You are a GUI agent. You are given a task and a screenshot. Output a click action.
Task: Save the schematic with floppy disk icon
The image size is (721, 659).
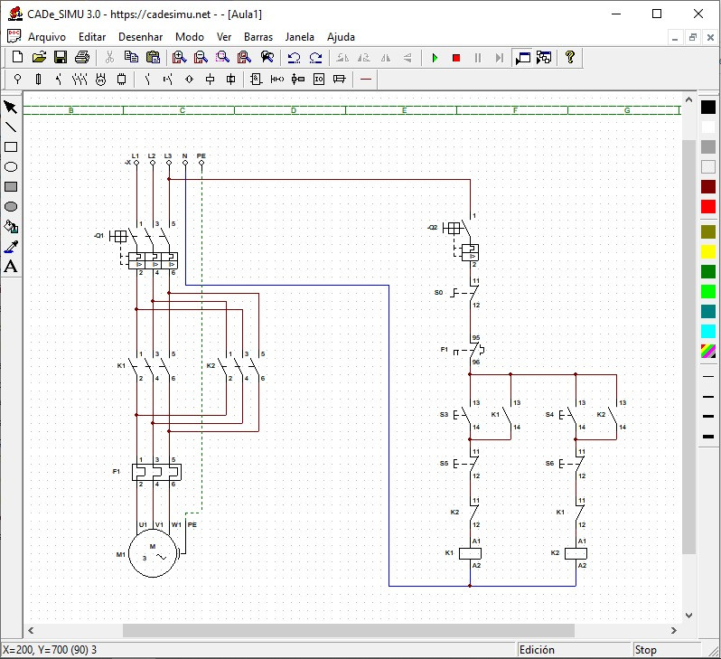[x=61, y=58]
